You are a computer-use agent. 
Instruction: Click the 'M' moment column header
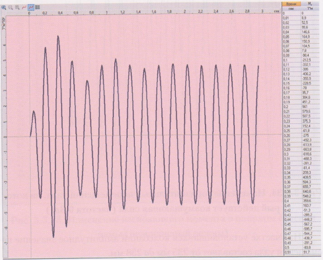coord(310,4)
